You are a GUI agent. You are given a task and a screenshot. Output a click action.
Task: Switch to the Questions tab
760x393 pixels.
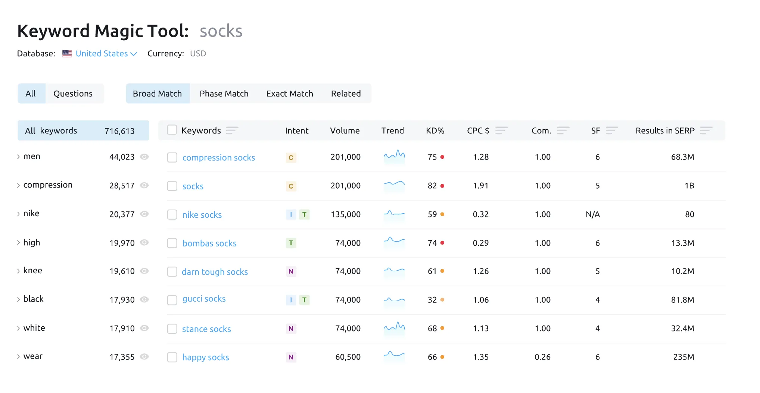[x=74, y=94]
